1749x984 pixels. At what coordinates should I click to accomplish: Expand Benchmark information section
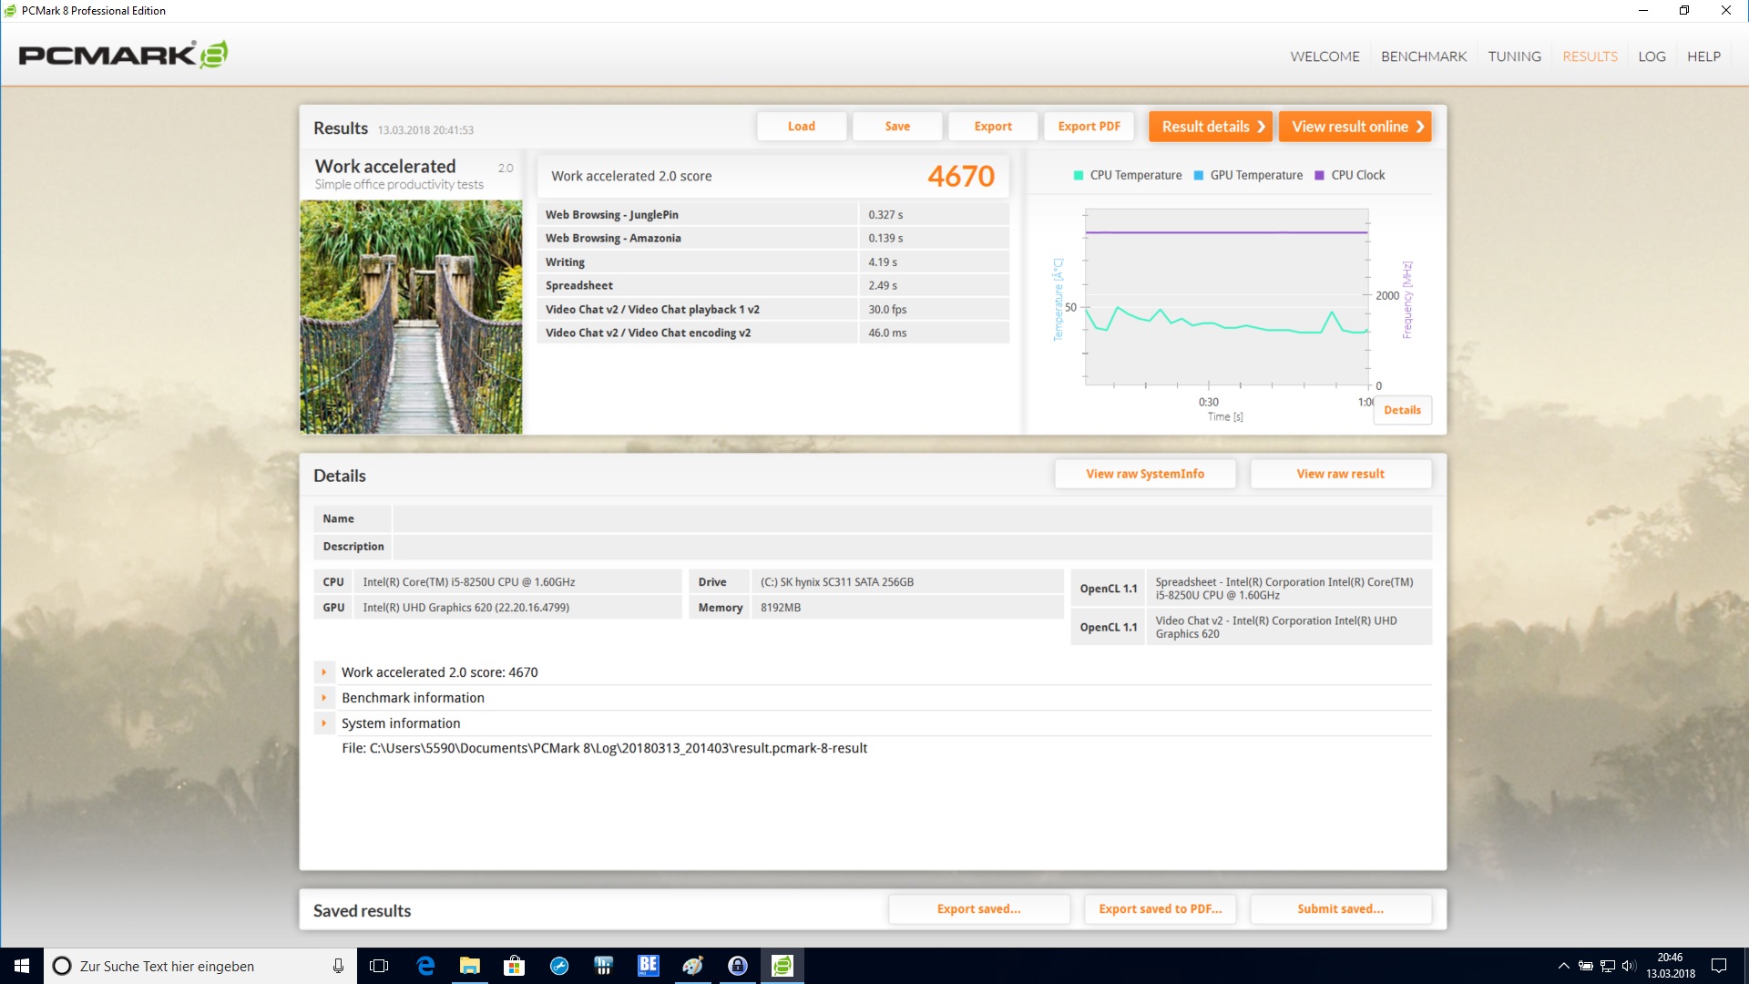click(x=323, y=698)
